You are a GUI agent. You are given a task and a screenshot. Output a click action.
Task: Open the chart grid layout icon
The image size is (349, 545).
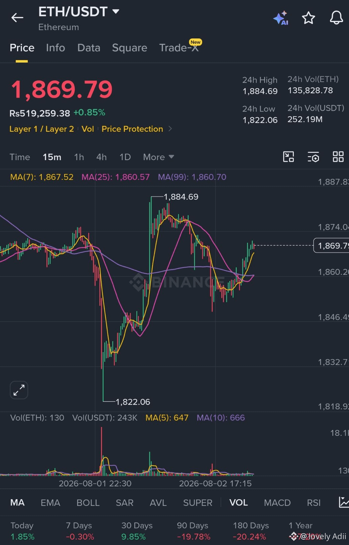pos(338,157)
